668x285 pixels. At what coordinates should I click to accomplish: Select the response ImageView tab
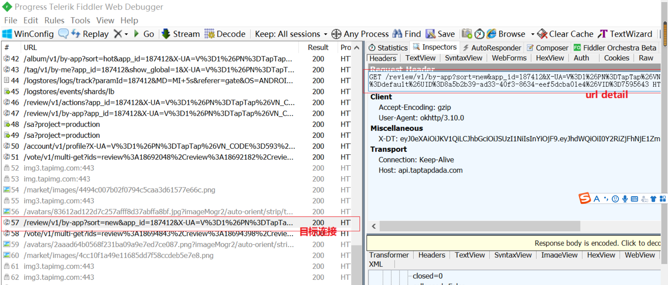559,255
